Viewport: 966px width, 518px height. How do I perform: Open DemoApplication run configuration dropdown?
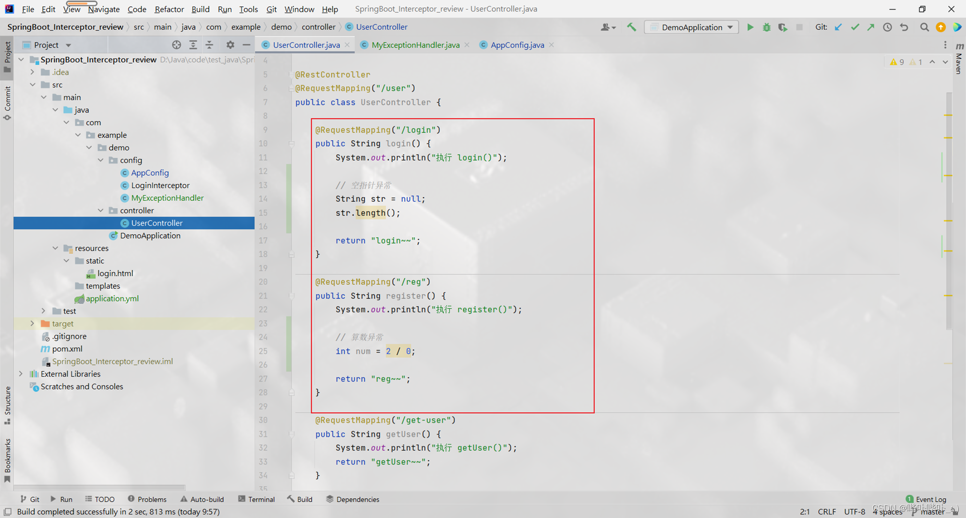[692, 28]
